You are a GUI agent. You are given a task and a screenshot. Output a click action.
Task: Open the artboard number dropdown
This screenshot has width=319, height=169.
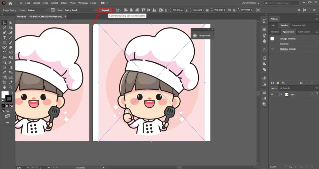(49, 167)
